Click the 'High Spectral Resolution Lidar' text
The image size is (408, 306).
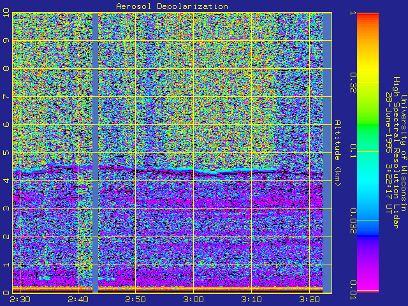pyautogui.click(x=397, y=153)
